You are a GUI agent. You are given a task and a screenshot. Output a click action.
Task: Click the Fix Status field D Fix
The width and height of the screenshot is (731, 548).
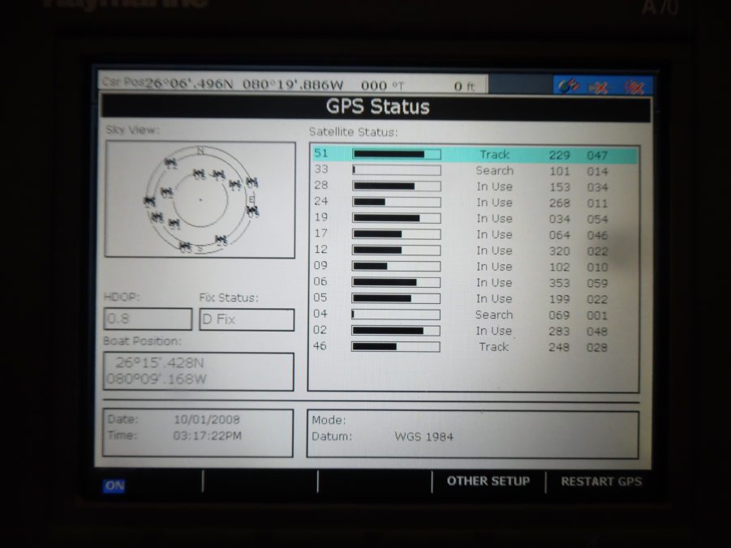[x=247, y=319]
